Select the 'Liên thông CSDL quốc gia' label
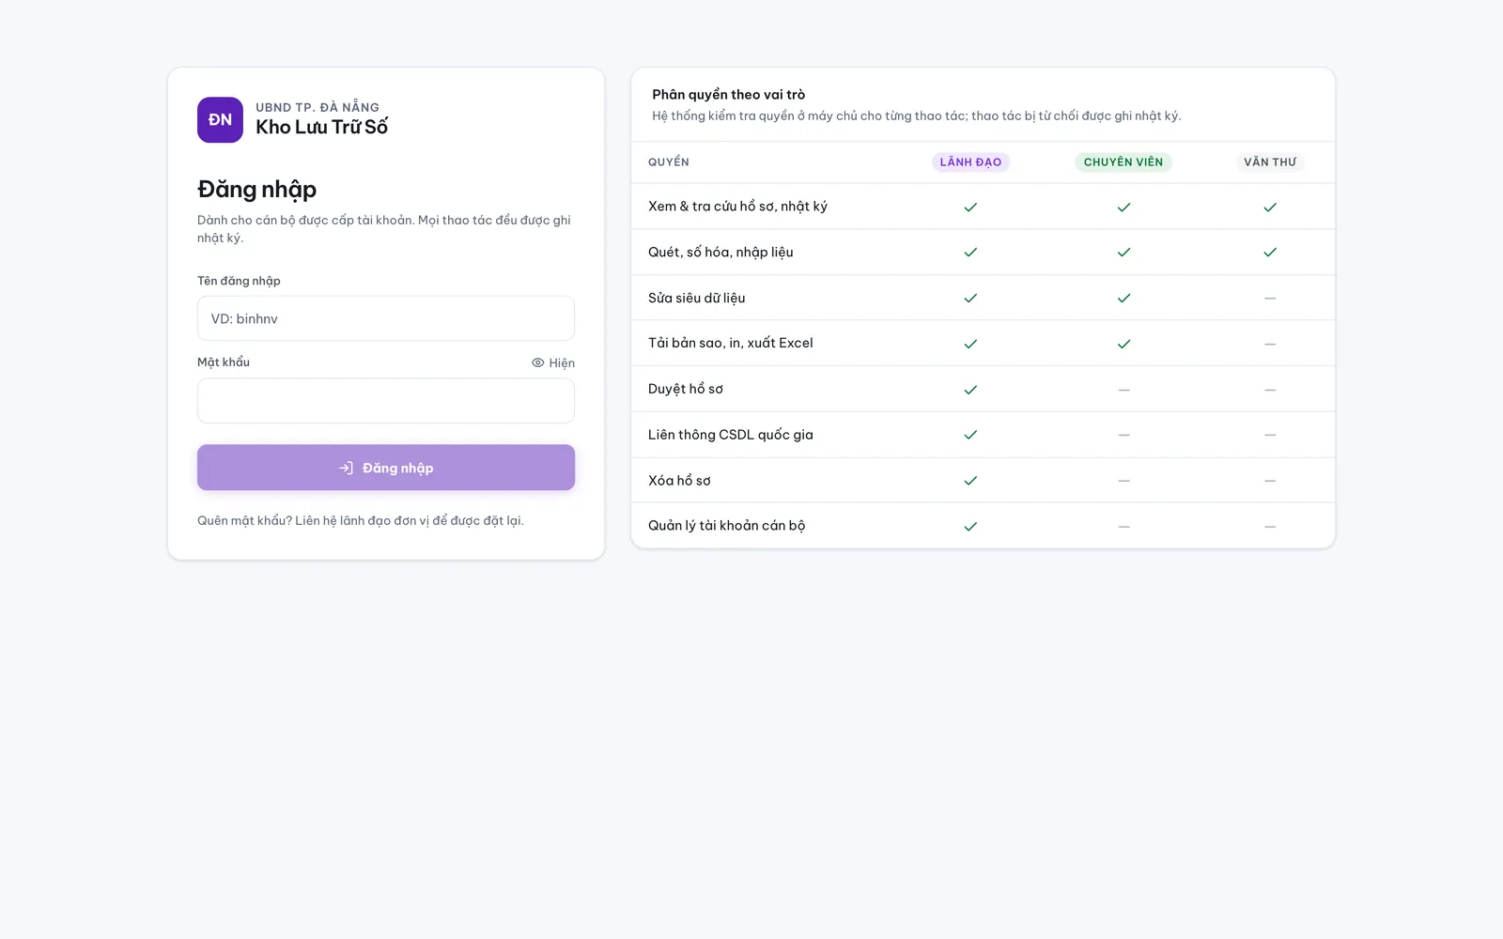This screenshot has height=939, width=1503. [731, 435]
